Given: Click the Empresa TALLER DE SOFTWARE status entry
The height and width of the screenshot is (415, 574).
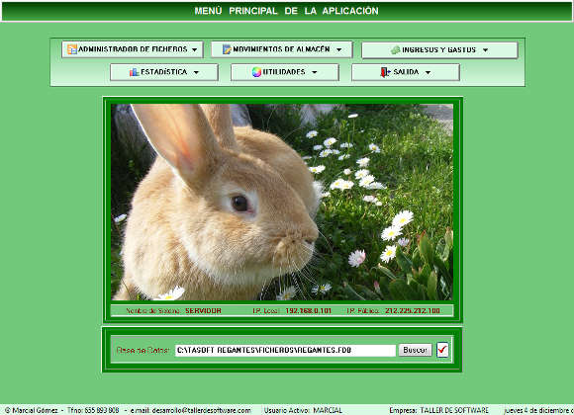Looking at the screenshot, I should point(439,410).
